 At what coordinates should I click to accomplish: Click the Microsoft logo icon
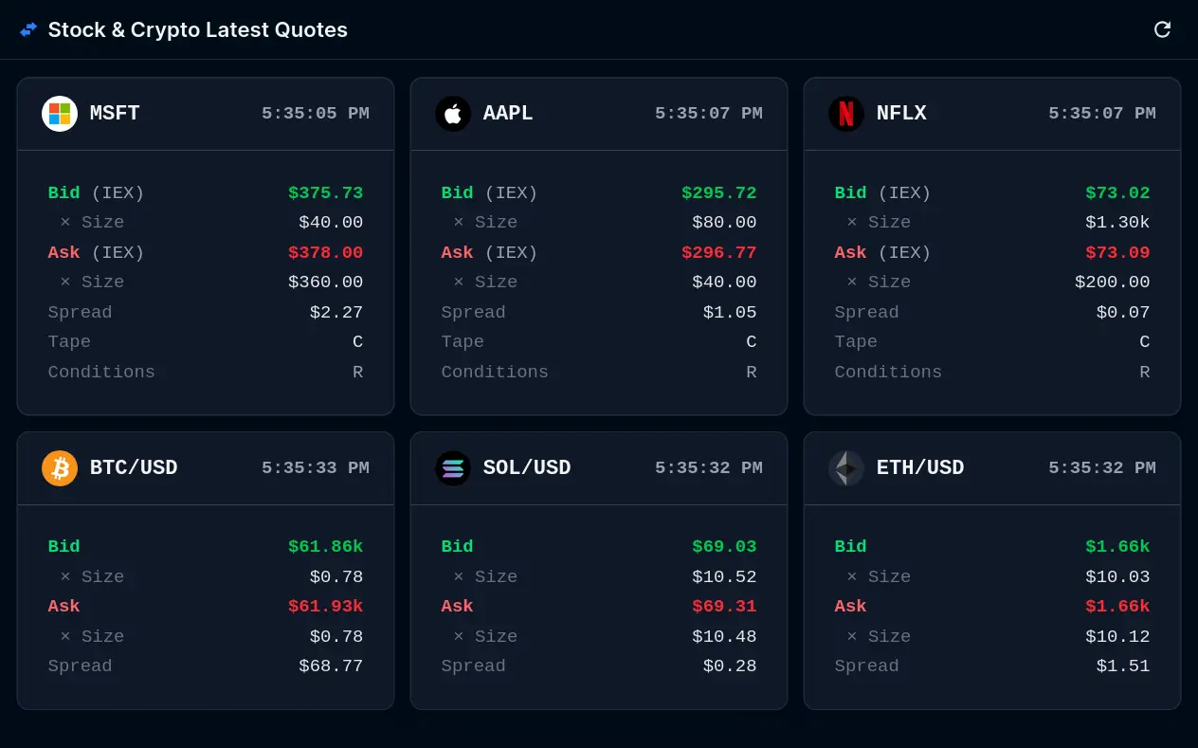pos(60,114)
